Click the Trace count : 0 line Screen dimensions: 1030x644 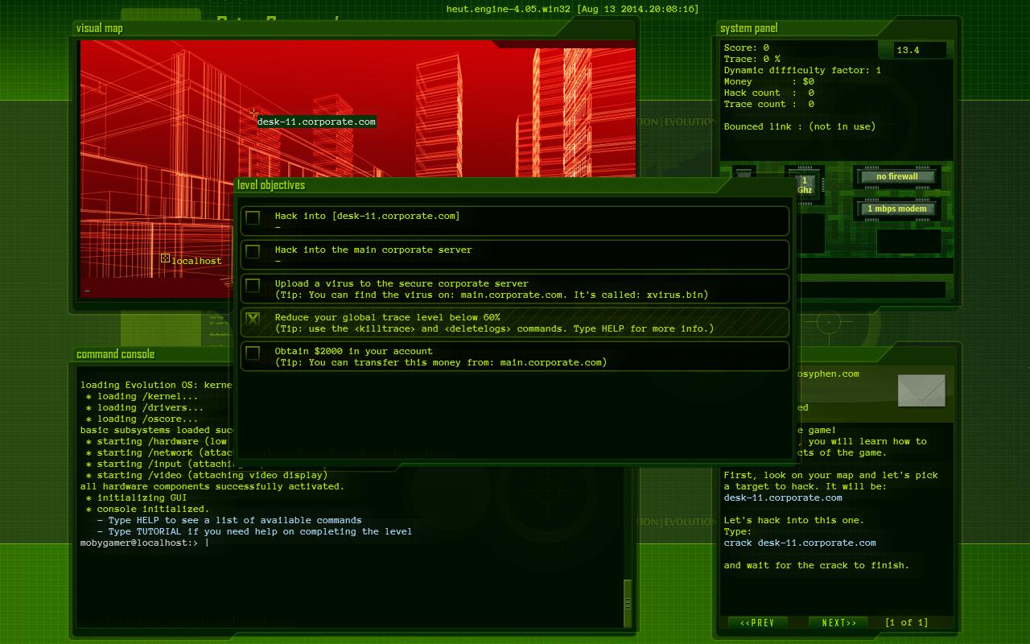click(x=769, y=104)
